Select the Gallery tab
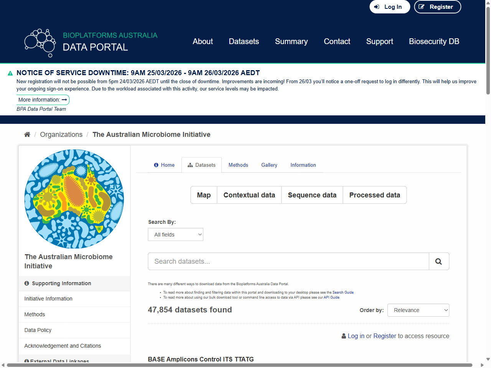Screen dimensions: 491x368 269,165
